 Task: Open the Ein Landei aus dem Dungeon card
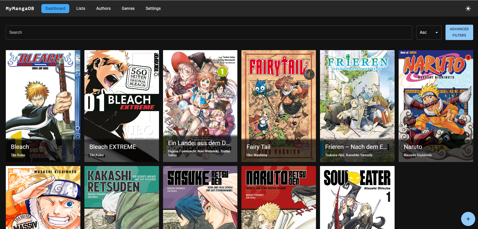[200, 106]
